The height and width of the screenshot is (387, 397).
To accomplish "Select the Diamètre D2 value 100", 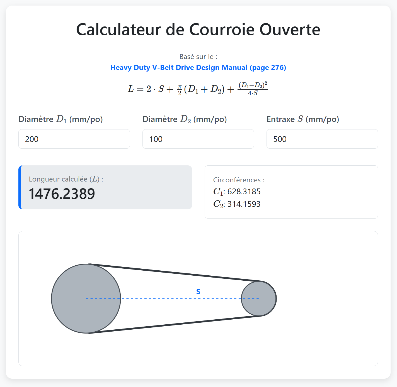I will 198,139.
